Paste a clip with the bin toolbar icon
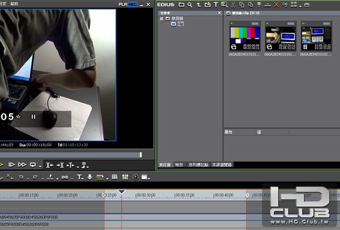The height and width of the screenshot is (230, 340). coord(250,5)
